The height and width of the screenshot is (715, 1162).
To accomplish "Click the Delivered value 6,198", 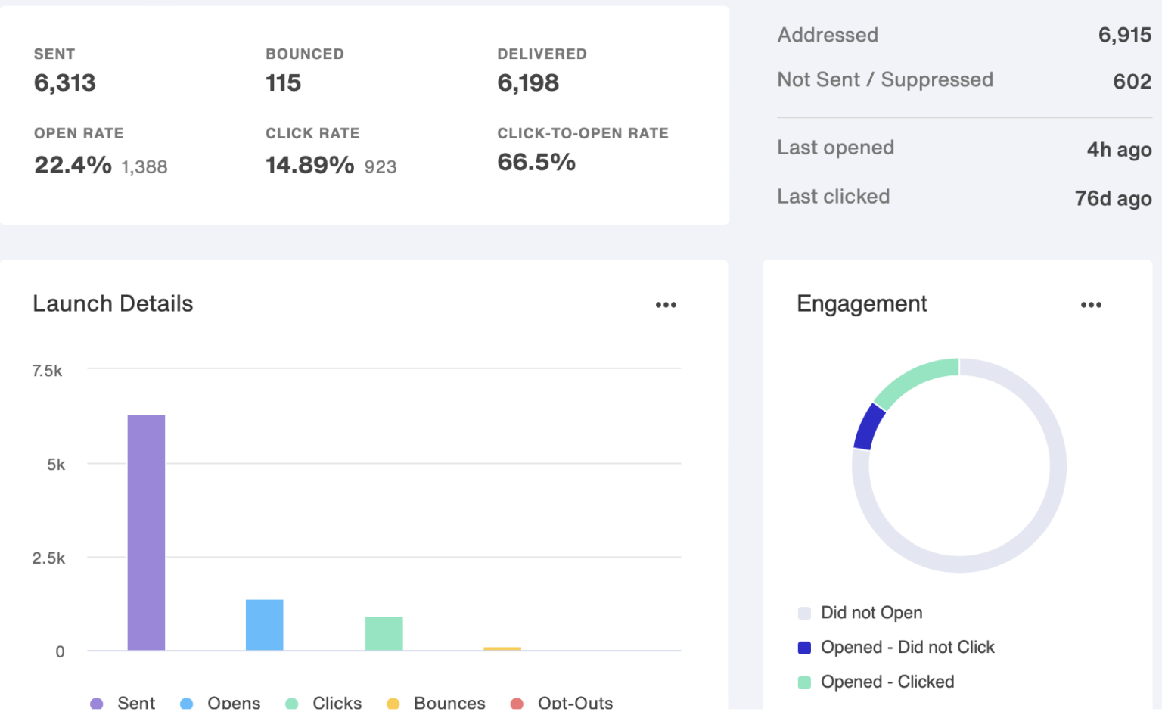I will (528, 83).
